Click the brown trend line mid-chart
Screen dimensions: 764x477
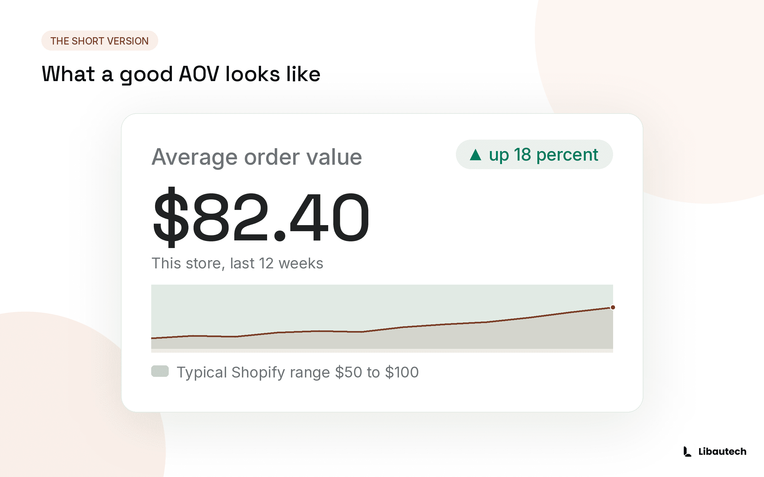click(x=382, y=329)
